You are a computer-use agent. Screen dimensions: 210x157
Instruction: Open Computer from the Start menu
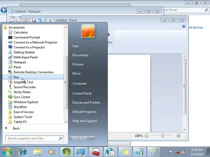pos(80,83)
